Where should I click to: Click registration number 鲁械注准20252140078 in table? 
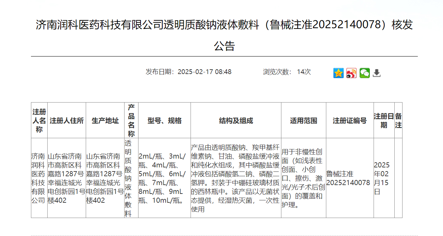pyautogui.click(x=348, y=178)
